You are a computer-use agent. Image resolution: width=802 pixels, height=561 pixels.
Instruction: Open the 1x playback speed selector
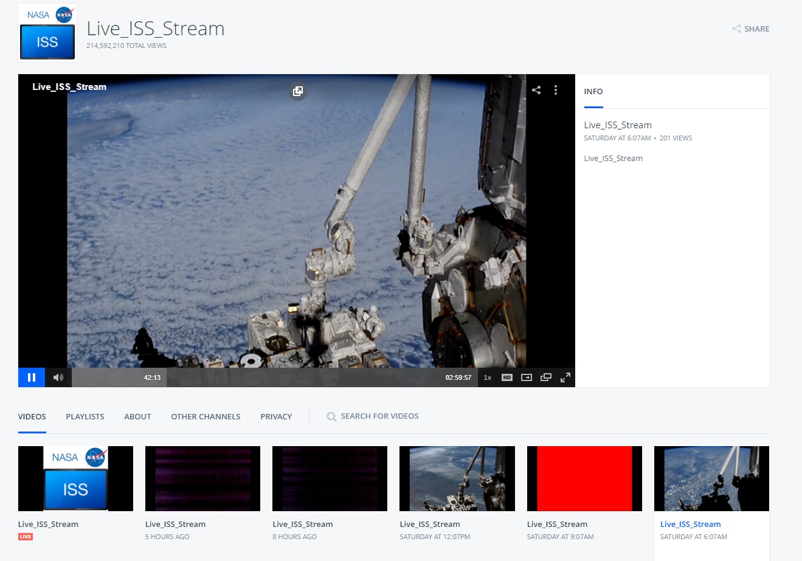click(x=487, y=377)
